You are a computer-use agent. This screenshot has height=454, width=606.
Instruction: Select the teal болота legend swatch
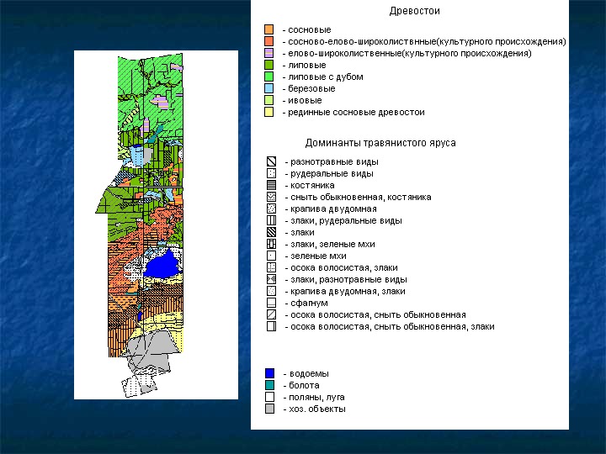[x=270, y=385]
